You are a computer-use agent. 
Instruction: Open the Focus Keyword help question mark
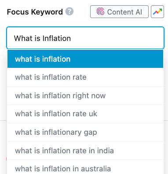click(x=69, y=11)
